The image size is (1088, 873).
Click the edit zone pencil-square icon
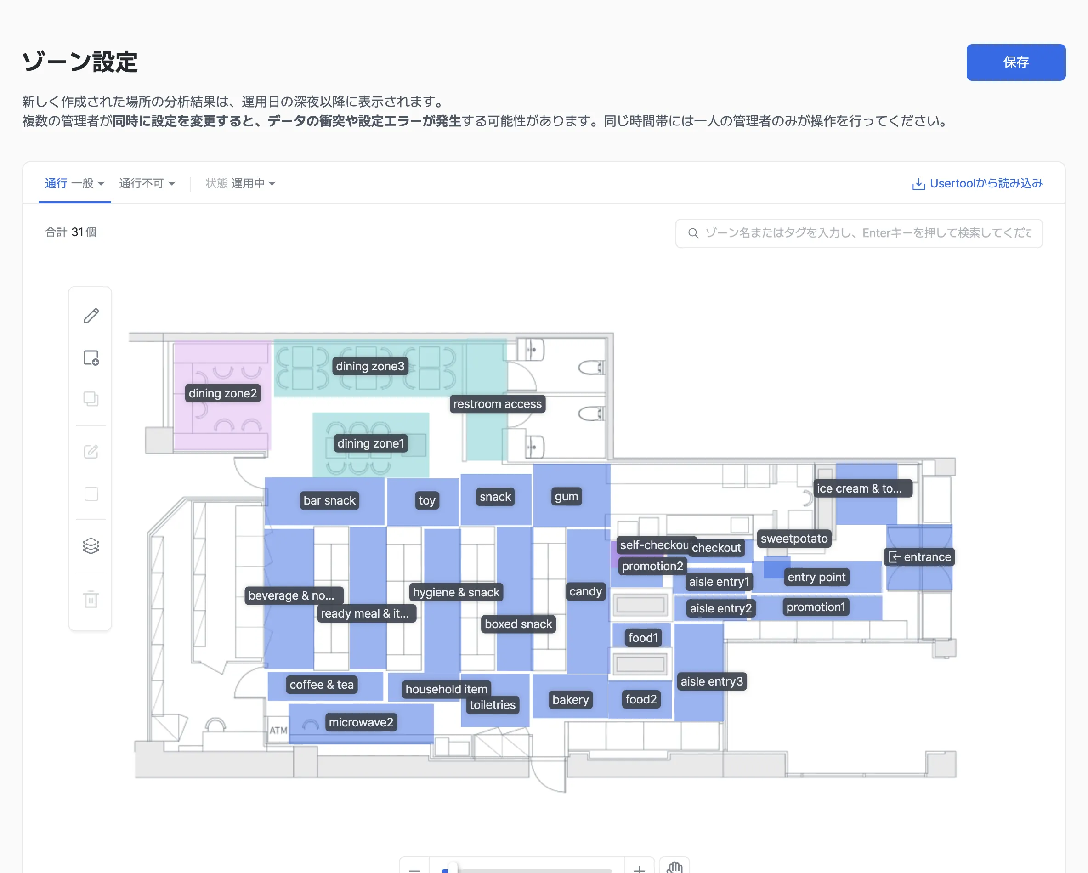[91, 451]
